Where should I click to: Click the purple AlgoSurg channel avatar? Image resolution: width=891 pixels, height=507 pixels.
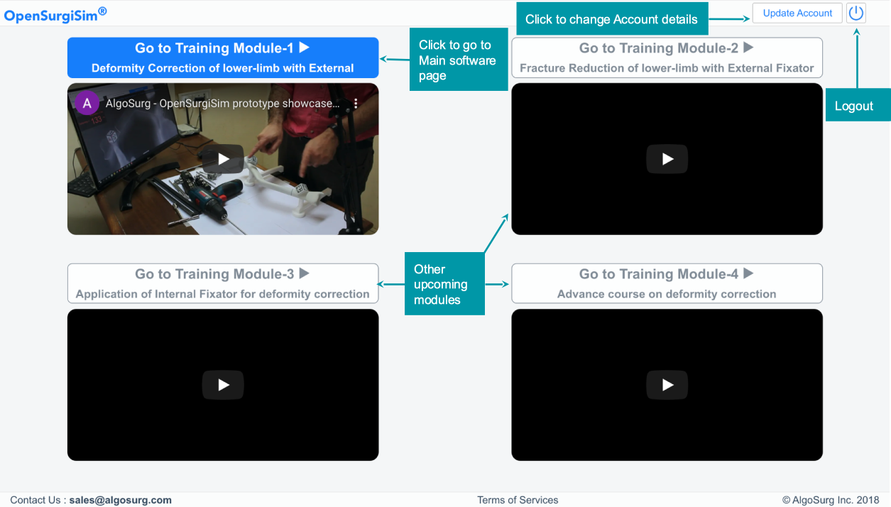[87, 104]
